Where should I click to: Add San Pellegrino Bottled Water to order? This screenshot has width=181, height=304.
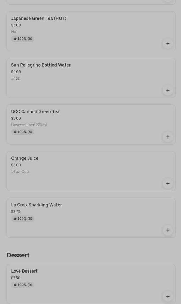pyautogui.click(x=168, y=90)
